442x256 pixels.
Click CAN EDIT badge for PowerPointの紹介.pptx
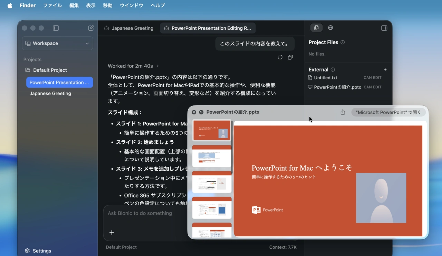(373, 87)
